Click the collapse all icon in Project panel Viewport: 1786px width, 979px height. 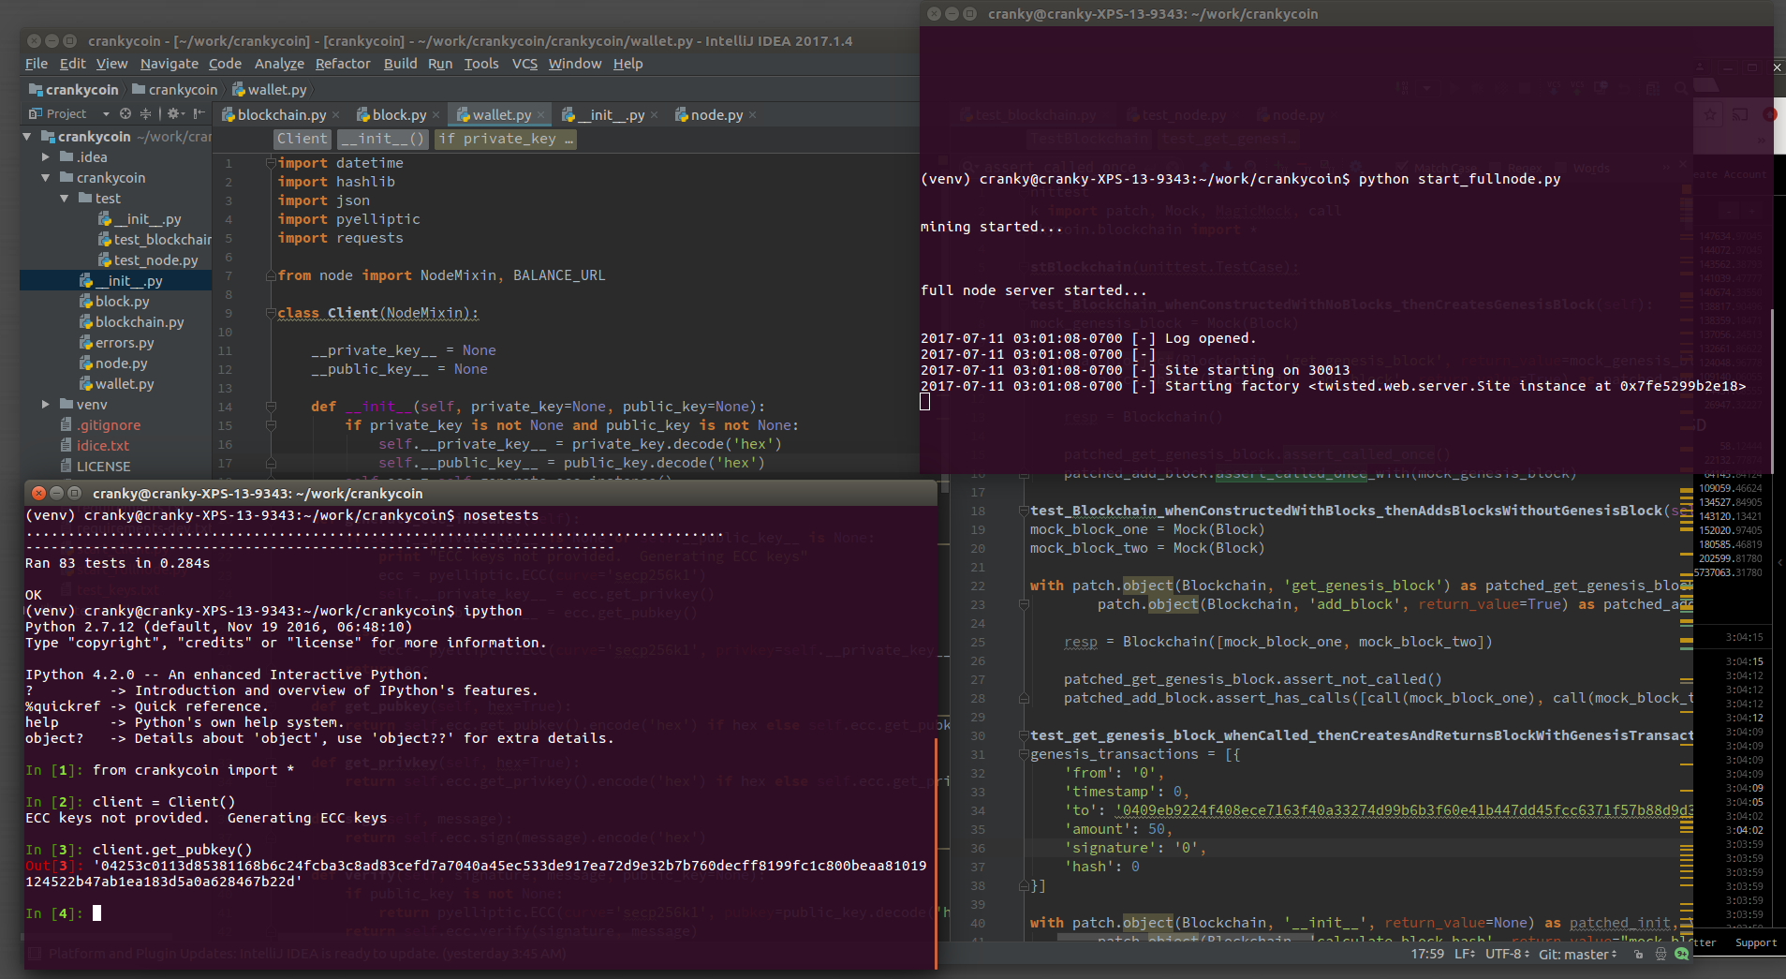click(145, 113)
